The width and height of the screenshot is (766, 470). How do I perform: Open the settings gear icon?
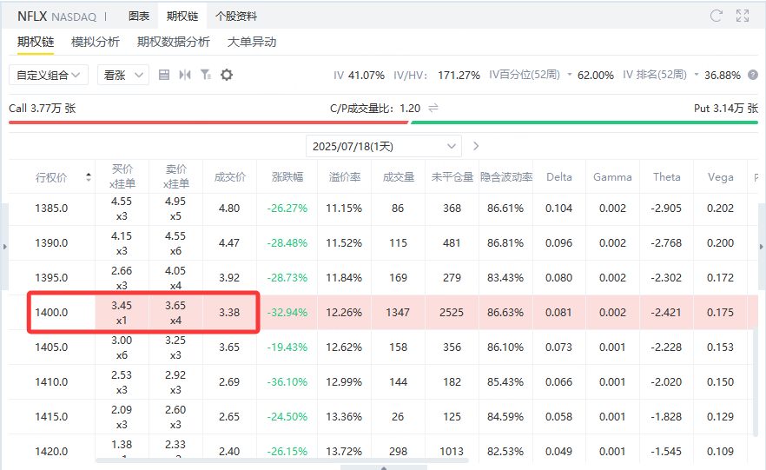coord(227,75)
